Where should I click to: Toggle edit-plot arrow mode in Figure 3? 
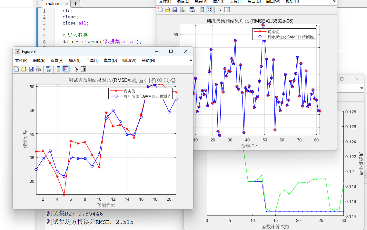(x=76, y=69)
